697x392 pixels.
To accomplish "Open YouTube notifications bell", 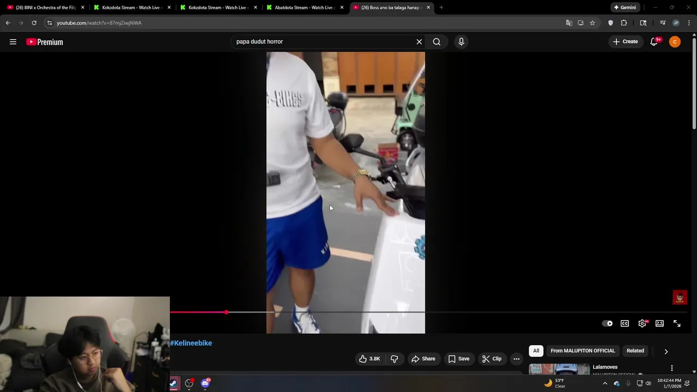I will click(x=655, y=42).
